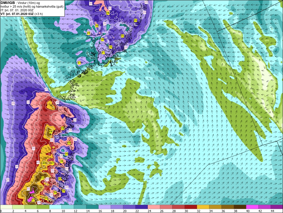
Task: Pick the pale 0–2 m/s legend swatch
Action: [x=6, y=207]
